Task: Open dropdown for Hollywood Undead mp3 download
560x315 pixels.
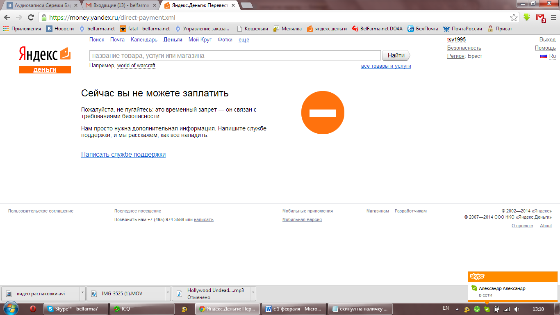Action: click(x=253, y=293)
